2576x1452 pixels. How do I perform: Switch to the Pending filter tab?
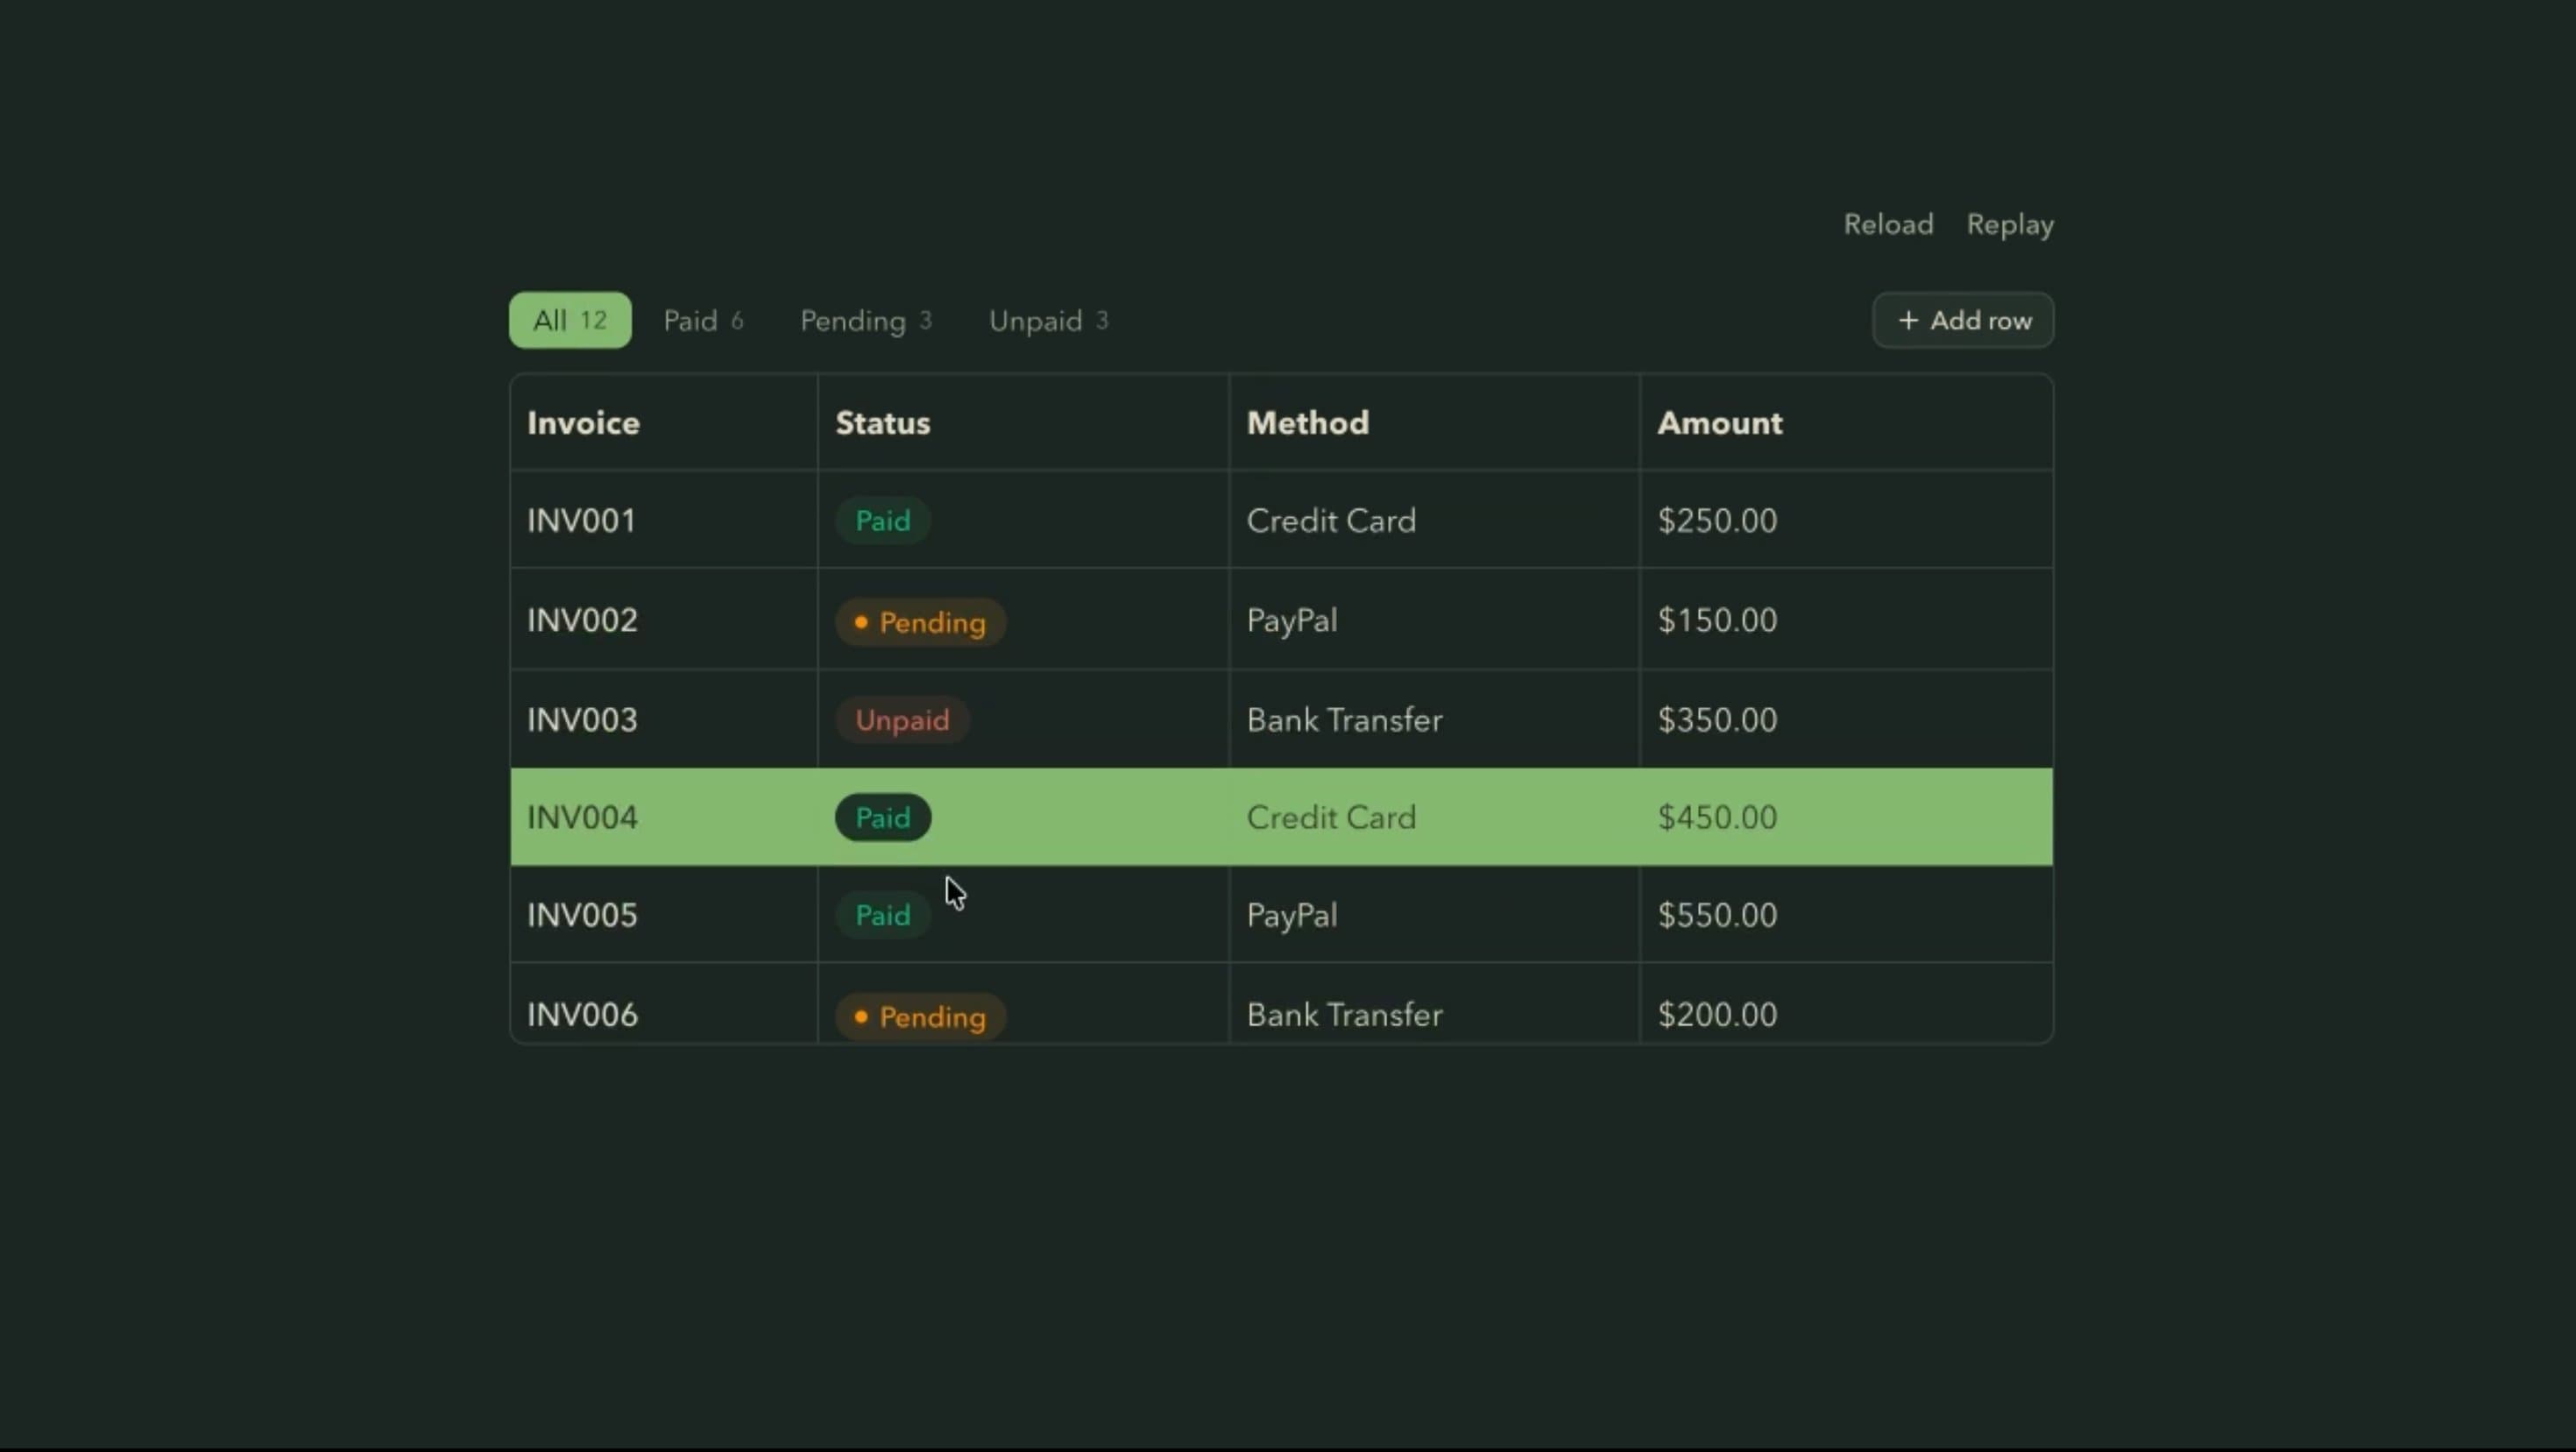point(866,320)
